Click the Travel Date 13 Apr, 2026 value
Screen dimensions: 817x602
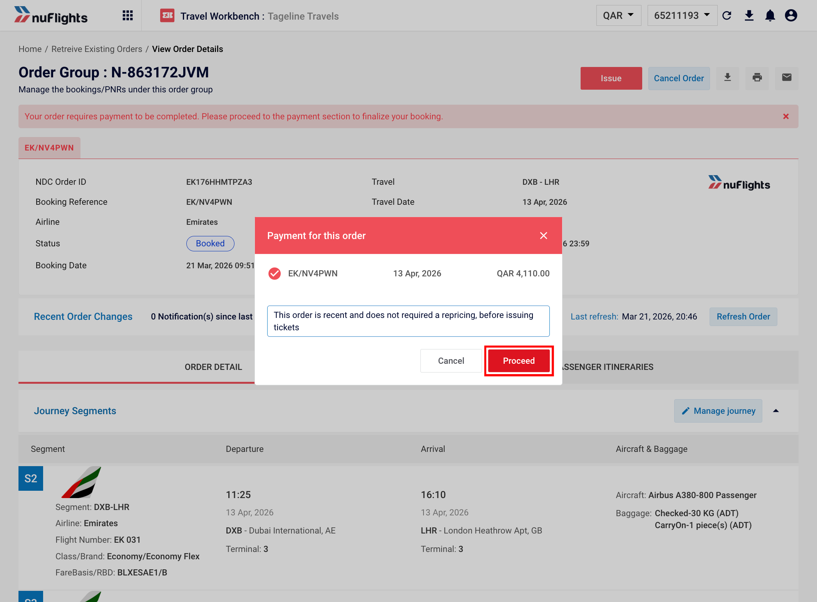pos(544,202)
